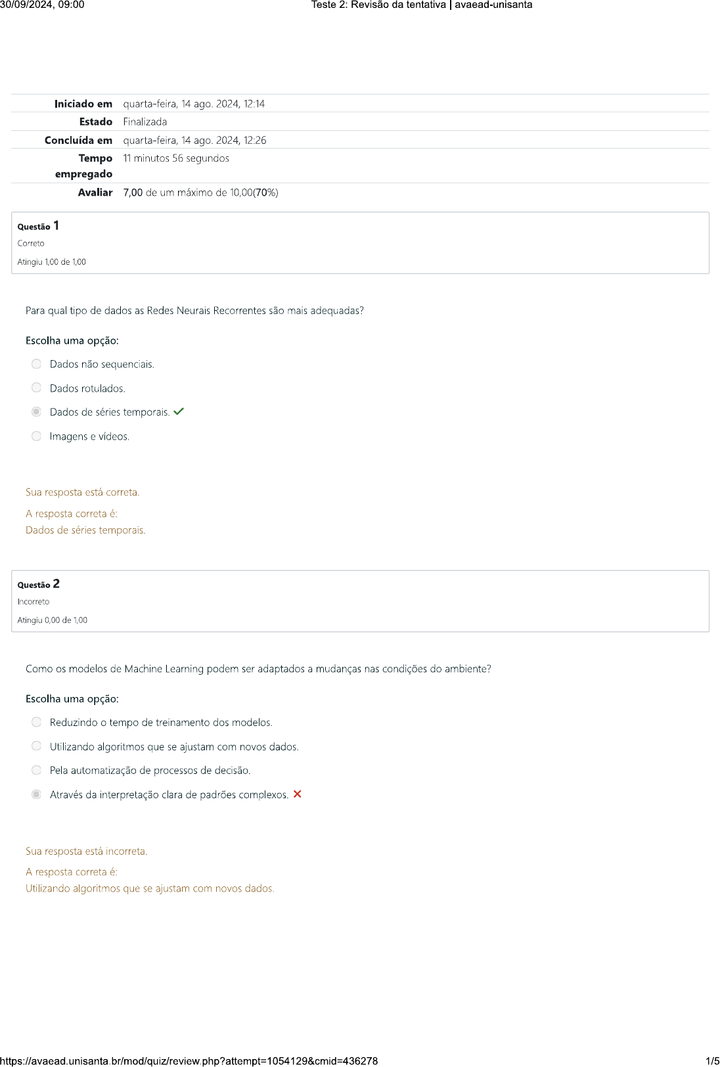Click the green checkmark beside 'Dados de séries temporais'
This screenshot has height=1067, width=720.
click(179, 412)
